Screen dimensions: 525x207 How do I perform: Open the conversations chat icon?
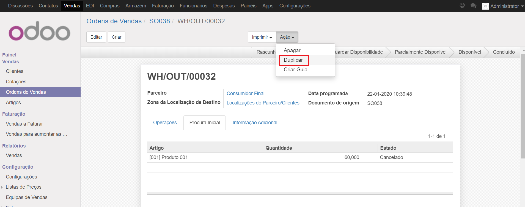473,5
